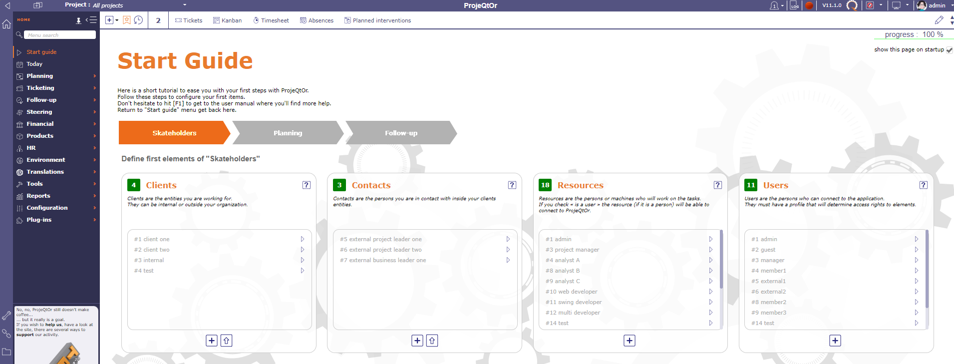Click the folder icon in the left rail
954x364 pixels.
point(6,352)
